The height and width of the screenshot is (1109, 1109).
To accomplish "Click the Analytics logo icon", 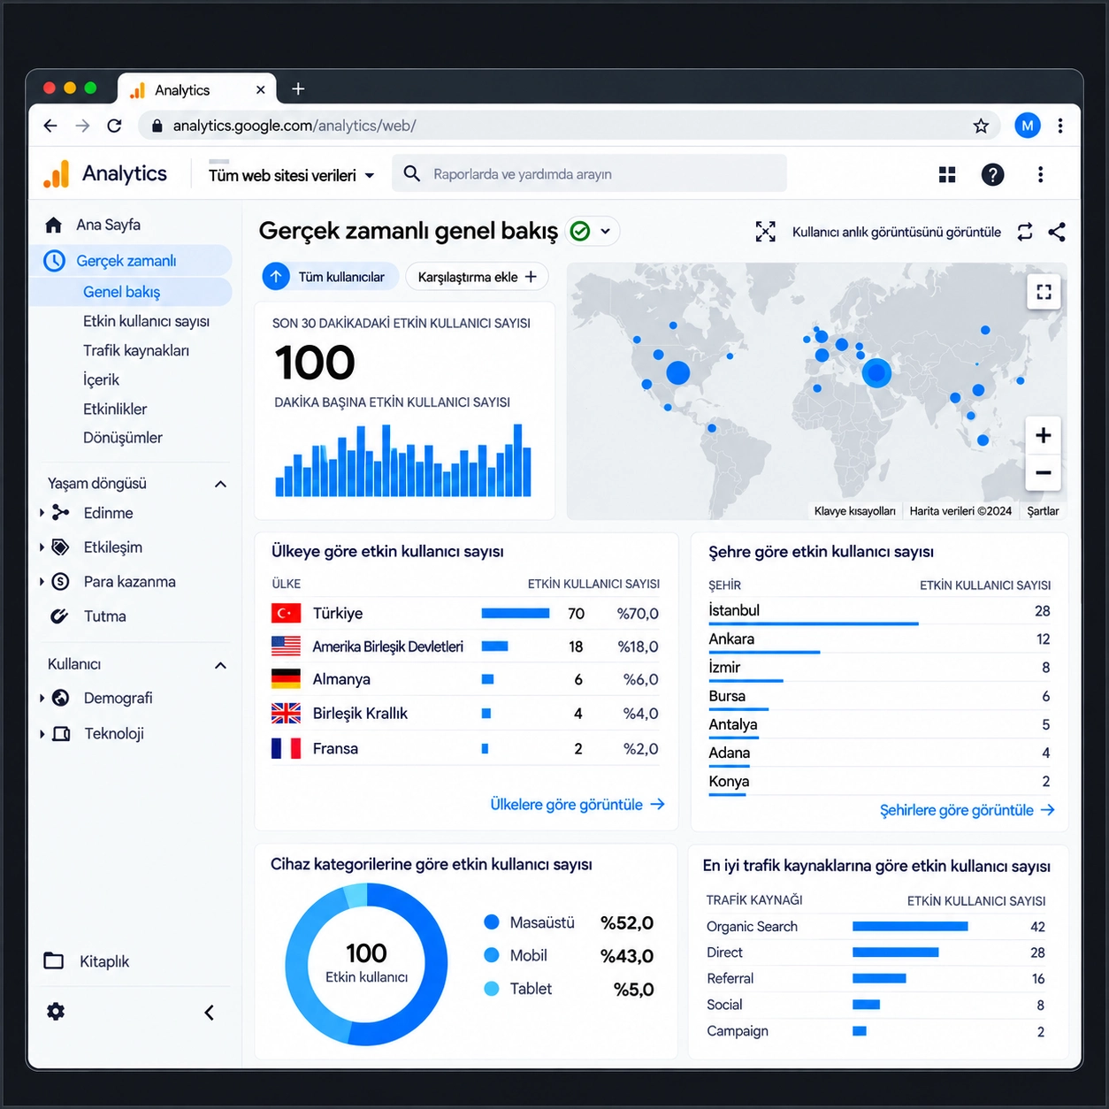I will tap(56, 174).
